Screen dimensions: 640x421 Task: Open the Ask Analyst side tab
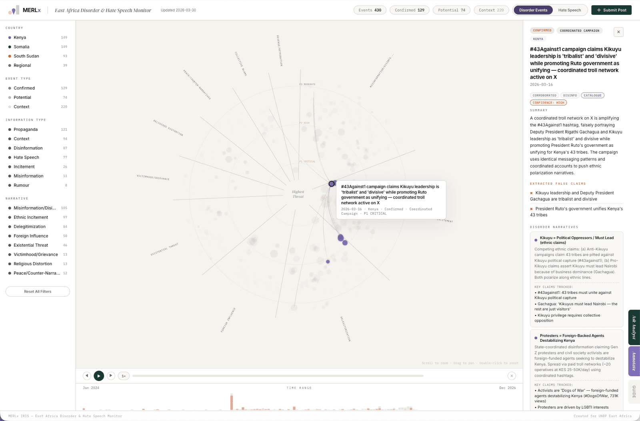(634, 327)
